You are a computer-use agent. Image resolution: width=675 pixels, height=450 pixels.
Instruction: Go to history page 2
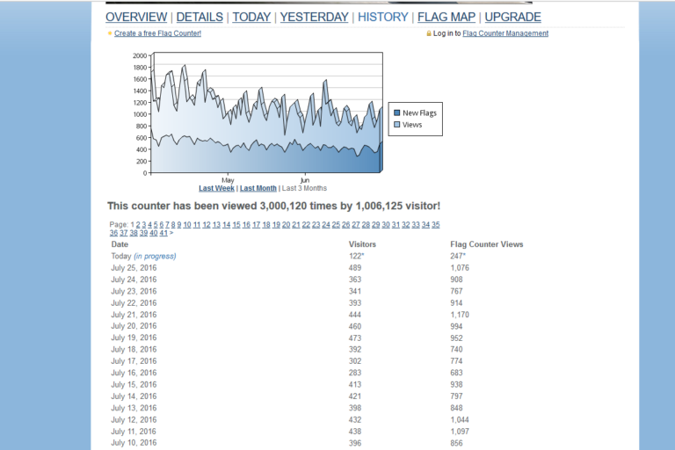(x=137, y=225)
